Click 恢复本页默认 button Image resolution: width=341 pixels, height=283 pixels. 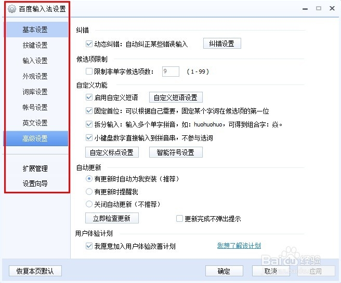click(35, 271)
